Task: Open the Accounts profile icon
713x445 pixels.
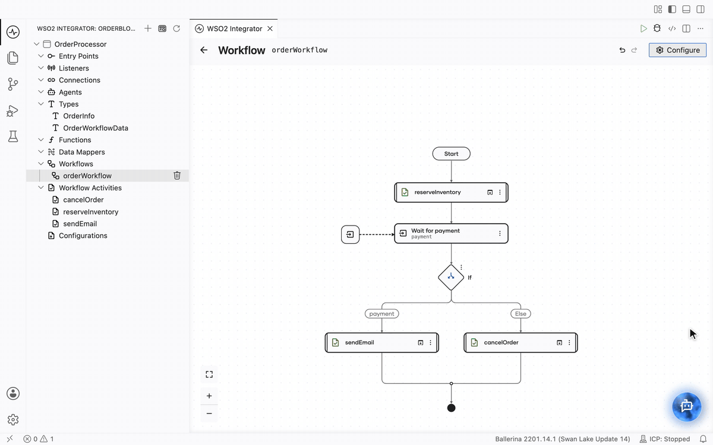Action: [x=13, y=393]
